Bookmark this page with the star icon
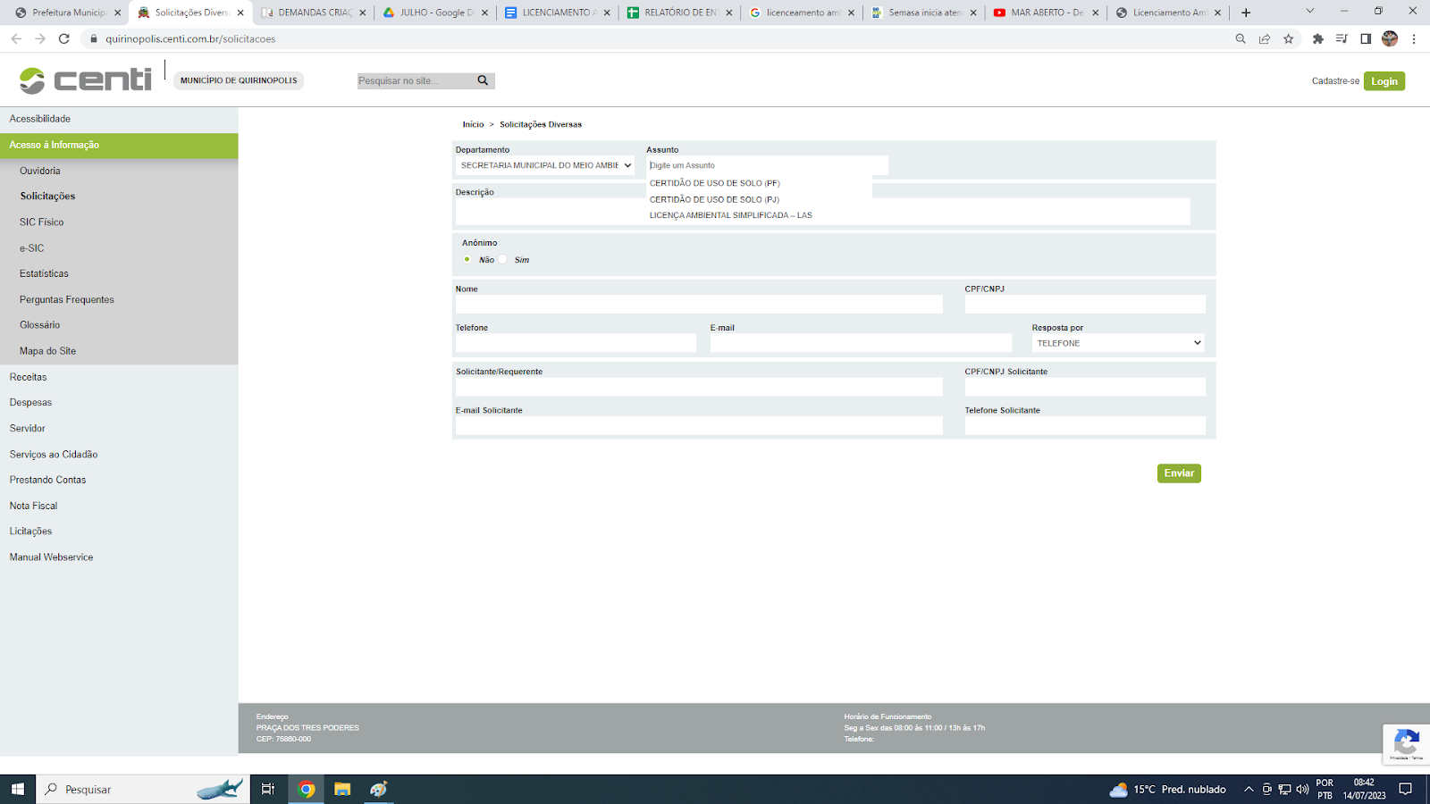Viewport: 1430px width, 804px height. pos(1289,38)
